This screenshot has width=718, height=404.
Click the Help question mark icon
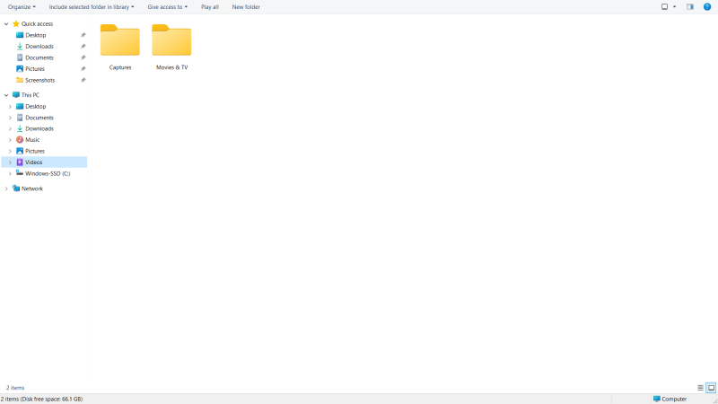(x=707, y=7)
